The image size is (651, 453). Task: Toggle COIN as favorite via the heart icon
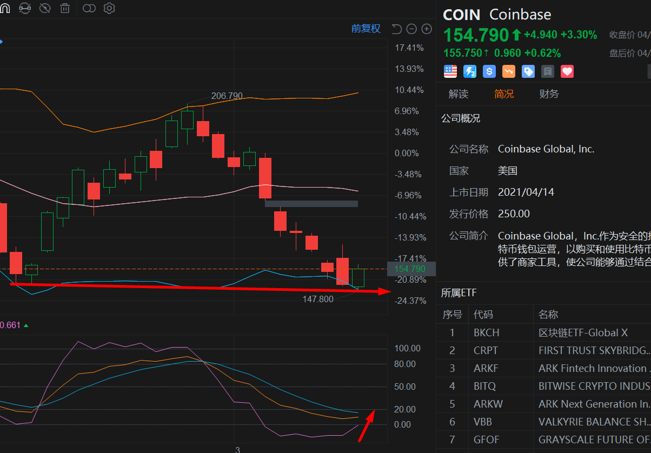pos(567,71)
